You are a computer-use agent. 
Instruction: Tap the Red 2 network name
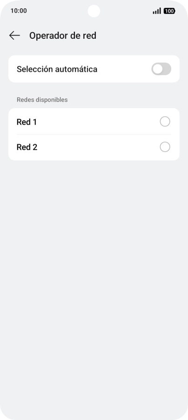[x=27, y=147]
